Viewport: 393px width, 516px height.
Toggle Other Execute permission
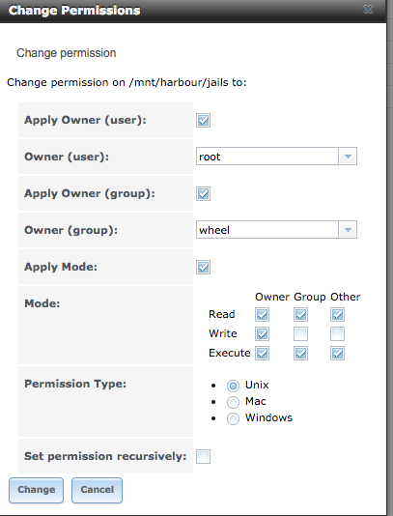337,354
